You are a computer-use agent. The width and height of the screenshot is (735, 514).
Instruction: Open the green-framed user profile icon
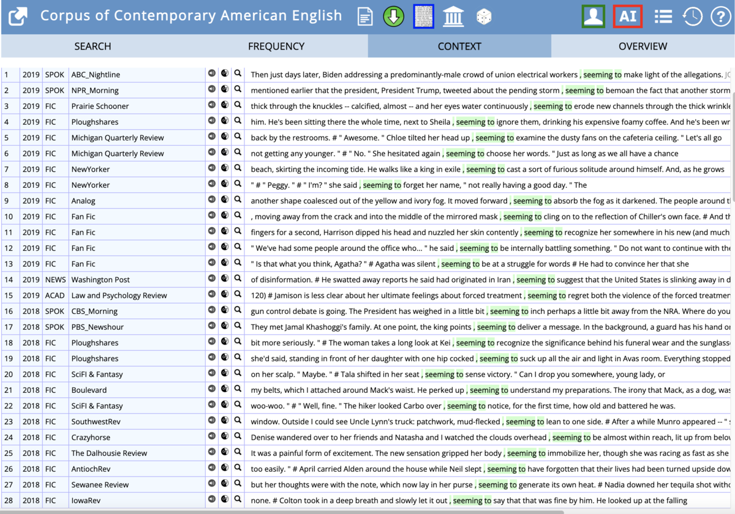594,17
